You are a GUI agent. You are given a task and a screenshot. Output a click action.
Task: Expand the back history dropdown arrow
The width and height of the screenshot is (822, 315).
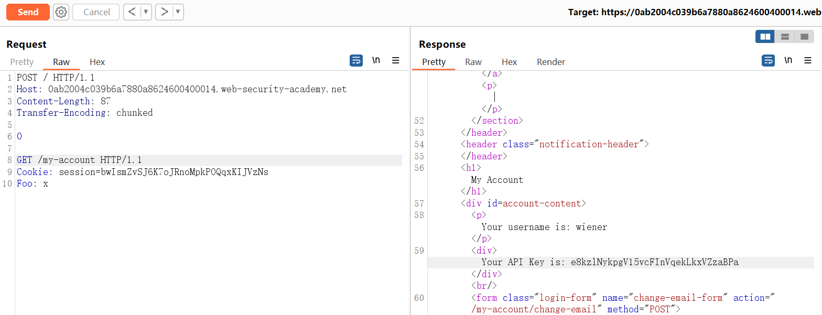tap(146, 12)
